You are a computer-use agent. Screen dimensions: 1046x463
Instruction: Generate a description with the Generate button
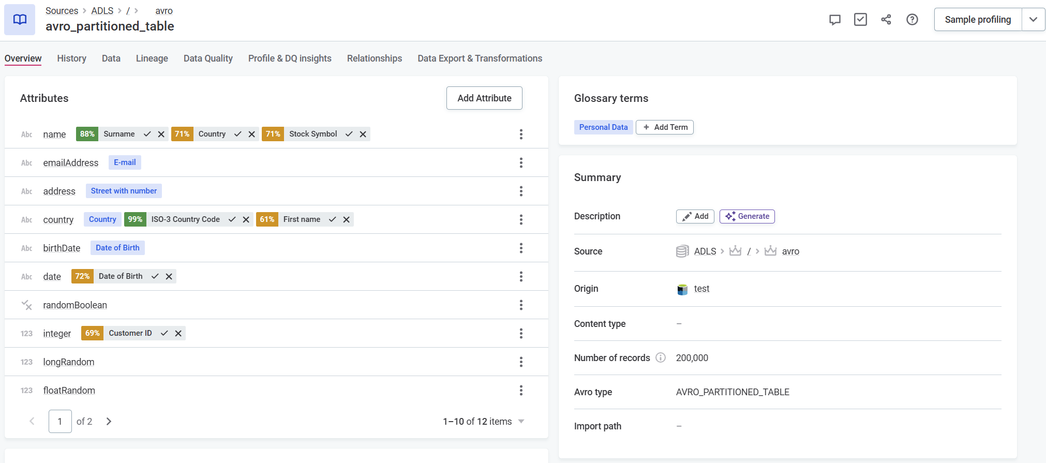747,216
